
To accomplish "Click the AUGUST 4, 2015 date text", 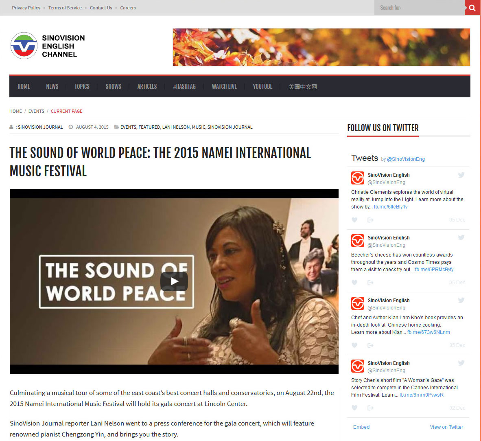I will click(92, 127).
